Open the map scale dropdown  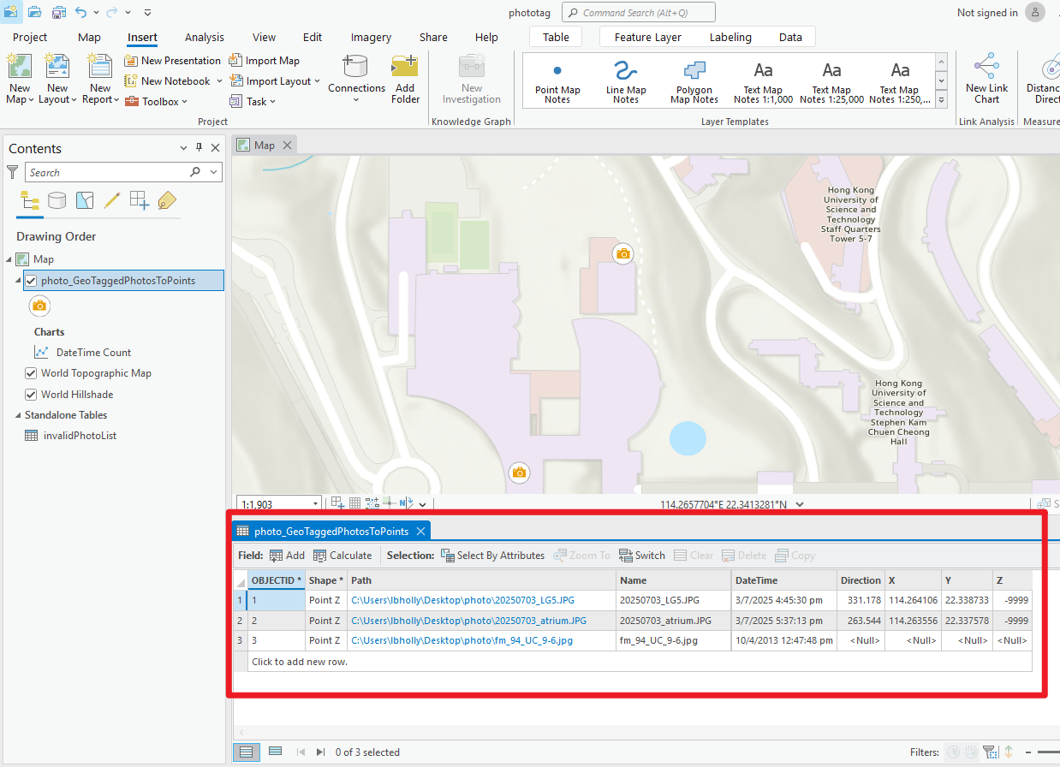[314, 502]
